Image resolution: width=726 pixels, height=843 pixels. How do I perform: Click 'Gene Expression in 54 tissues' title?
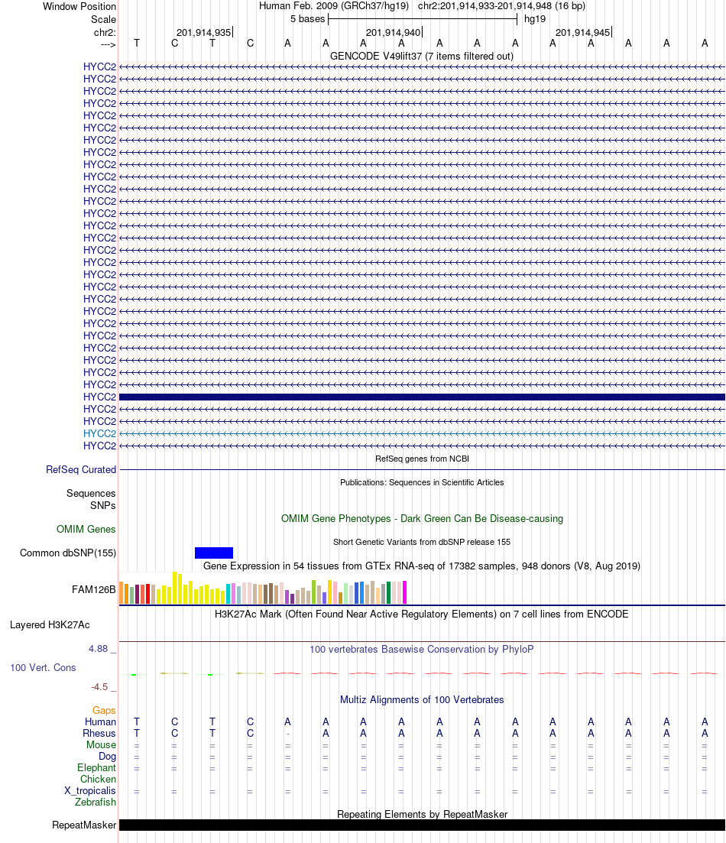422,566
